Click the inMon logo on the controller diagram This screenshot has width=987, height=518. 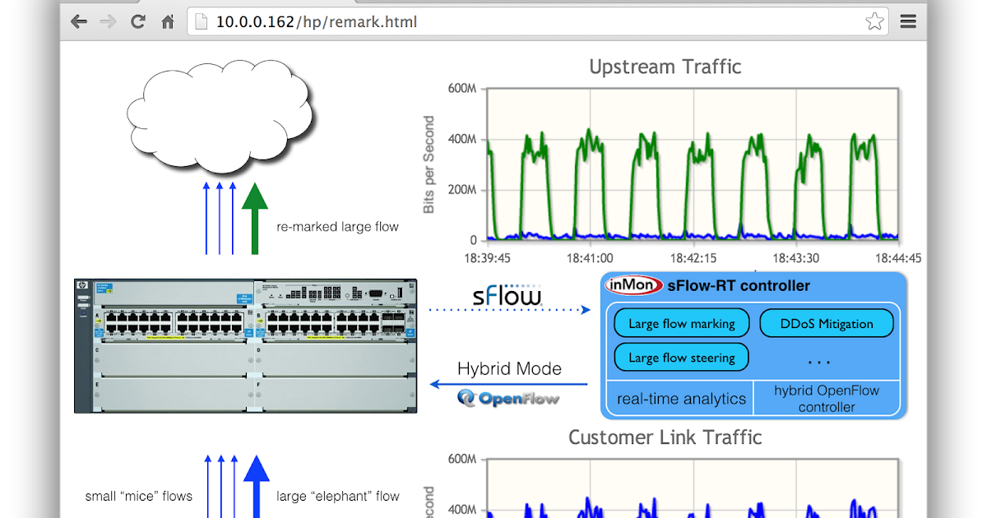tap(634, 284)
